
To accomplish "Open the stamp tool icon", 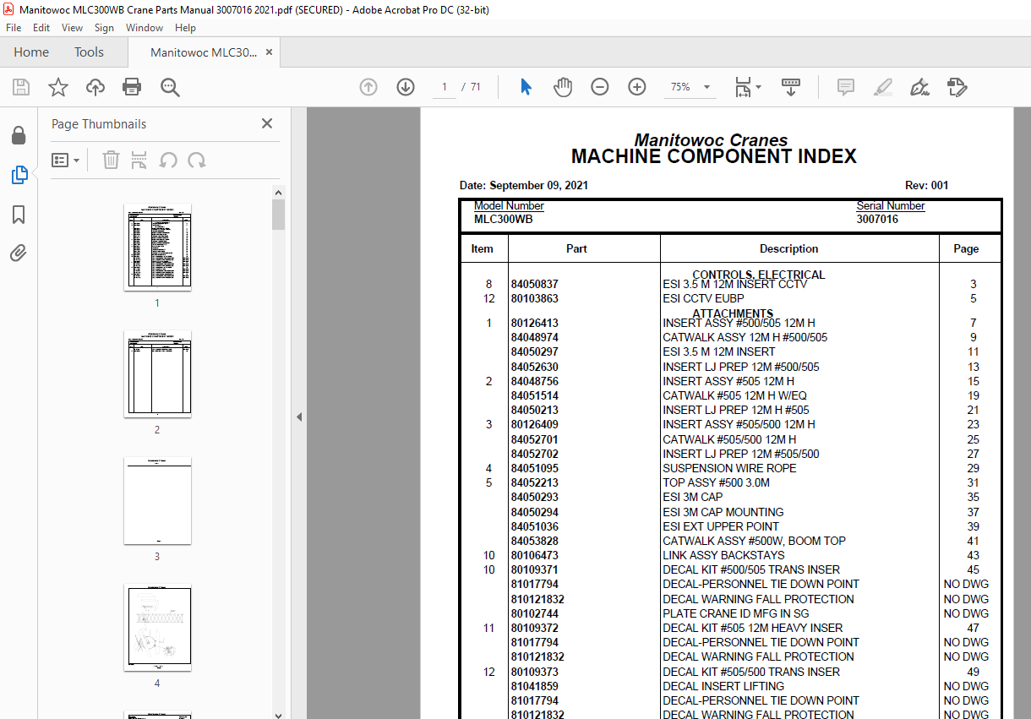I will coord(957,87).
